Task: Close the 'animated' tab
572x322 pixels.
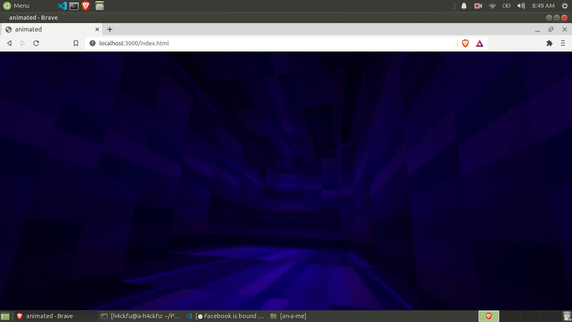Action: pos(97,29)
